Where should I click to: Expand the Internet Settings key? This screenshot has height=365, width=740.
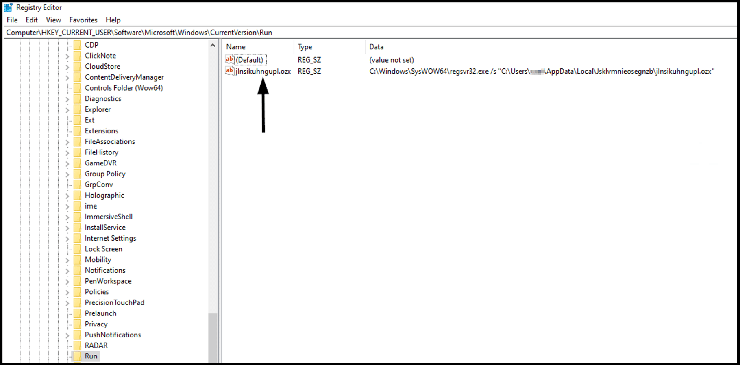67,239
